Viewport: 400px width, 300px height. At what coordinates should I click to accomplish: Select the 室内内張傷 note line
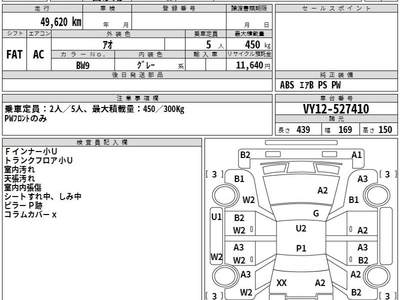point(23,188)
